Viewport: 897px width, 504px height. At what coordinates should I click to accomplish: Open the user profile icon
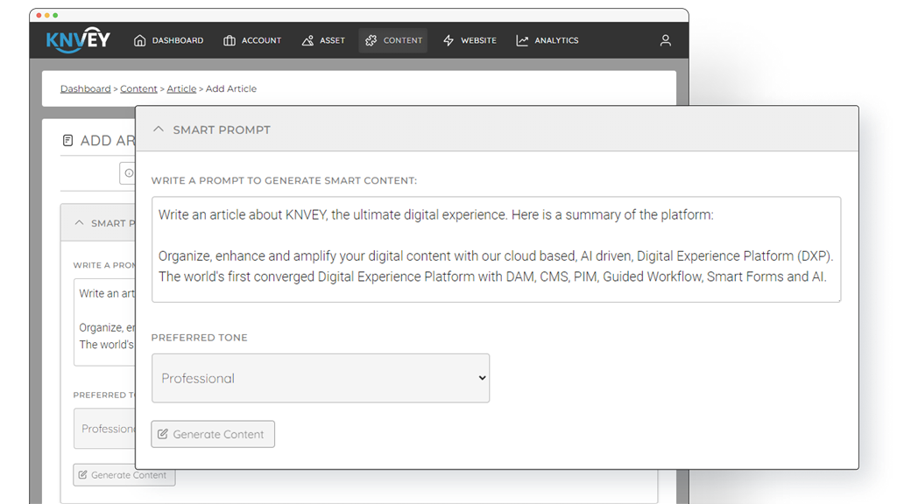click(x=665, y=40)
